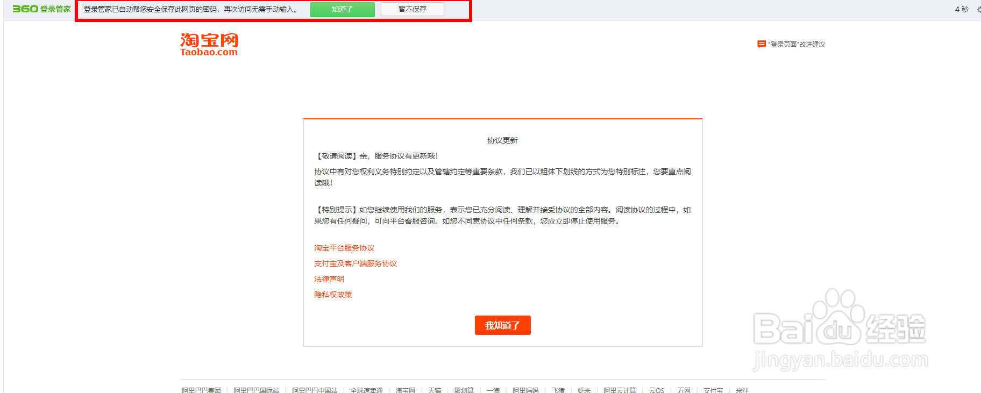Image resolution: width=981 pixels, height=393 pixels.
Task: Click 一淘 footer link
Action: tap(493, 390)
